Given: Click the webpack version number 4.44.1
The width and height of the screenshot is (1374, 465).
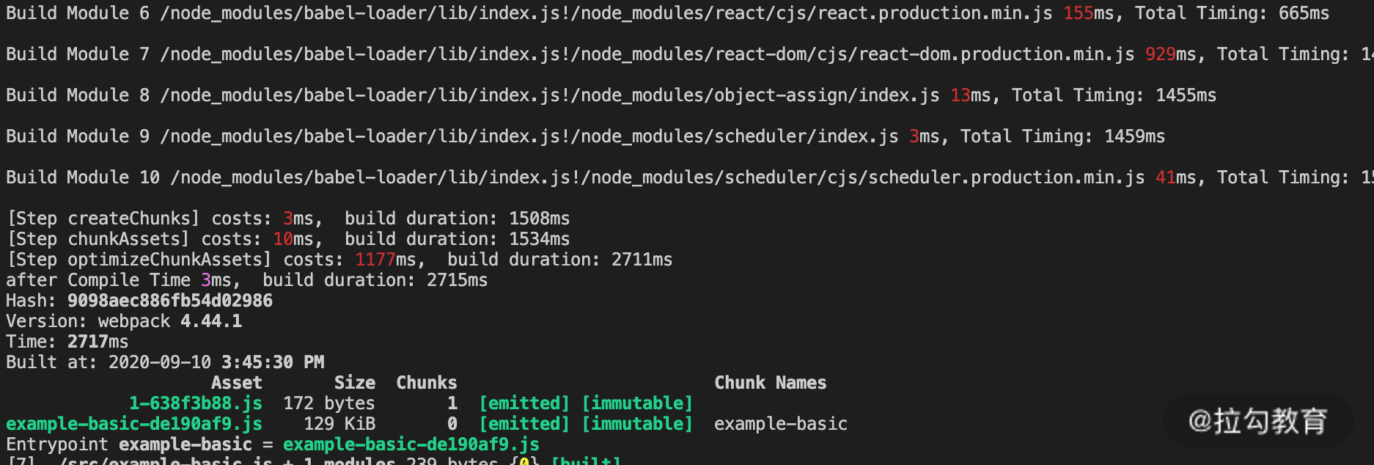Looking at the screenshot, I should pos(211,321).
